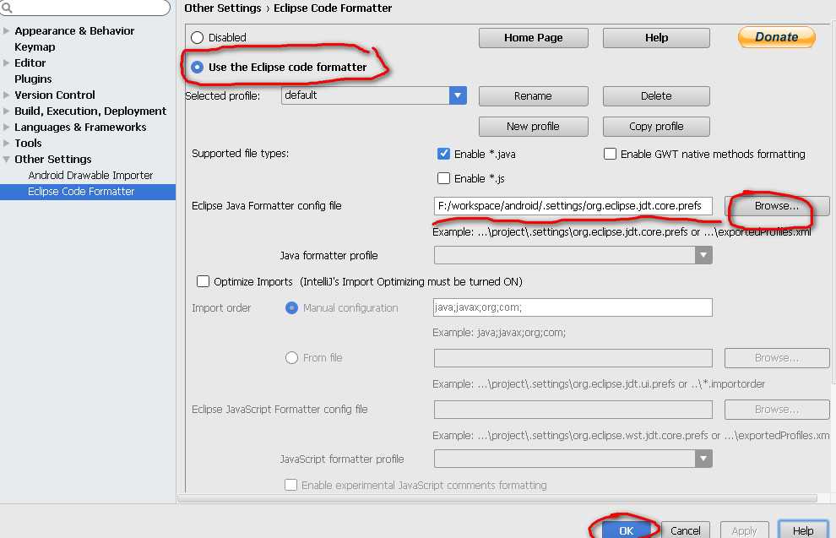Enable GWT native methods formatting
Screen dimensions: 836x538
click(610, 154)
